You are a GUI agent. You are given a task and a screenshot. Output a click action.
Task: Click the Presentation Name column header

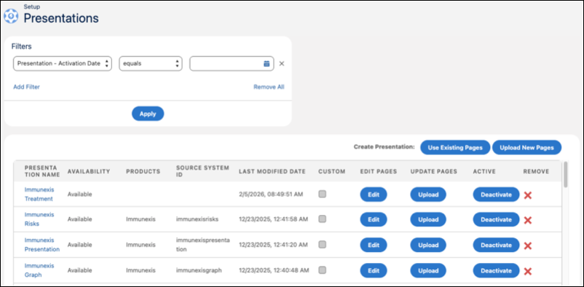coord(42,171)
